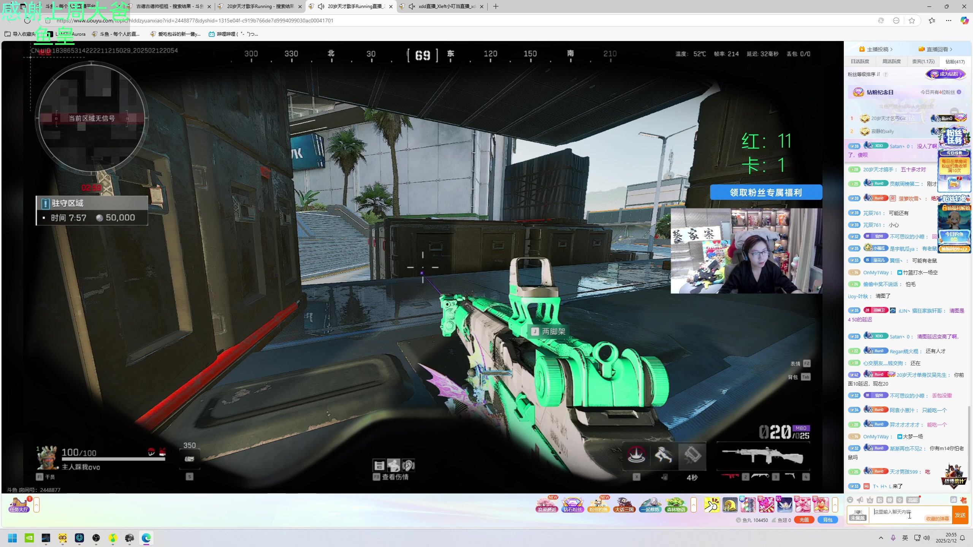Image resolution: width=973 pixels, height=547 pixels.
Task: Click the 令 command icon in chat toolbar
Action: tap(900, 500)
